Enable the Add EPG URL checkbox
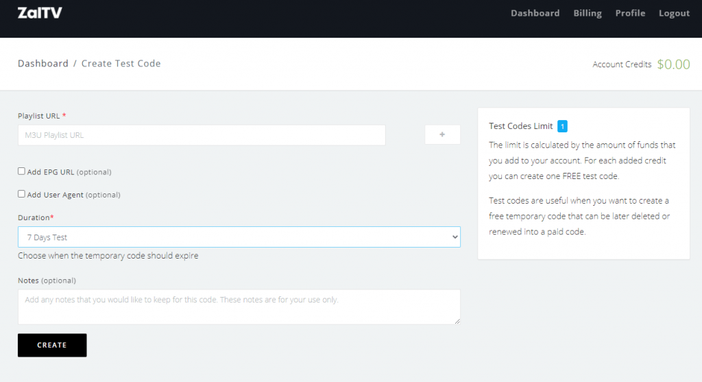The image size is (702, 382). point(21,171)
